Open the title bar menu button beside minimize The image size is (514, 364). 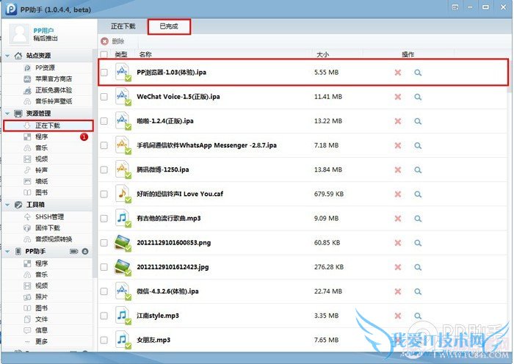pyautogui.click(x=455, y=7)
